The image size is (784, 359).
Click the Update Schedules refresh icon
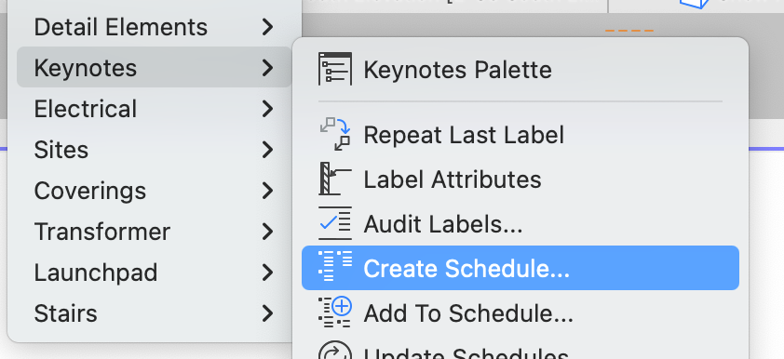tap(335, 351)
